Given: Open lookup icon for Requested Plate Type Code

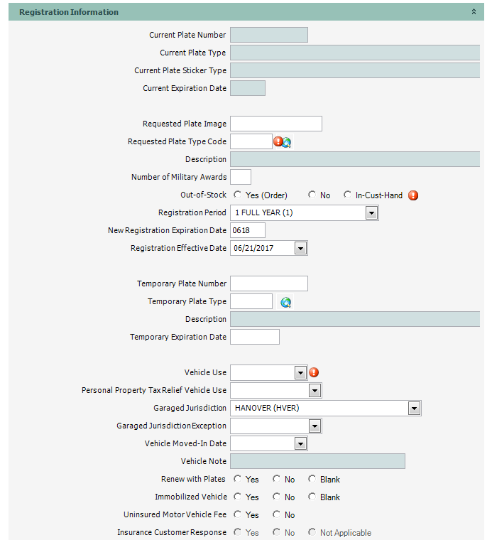Looking at the screenshot, I should click(287, 142).
